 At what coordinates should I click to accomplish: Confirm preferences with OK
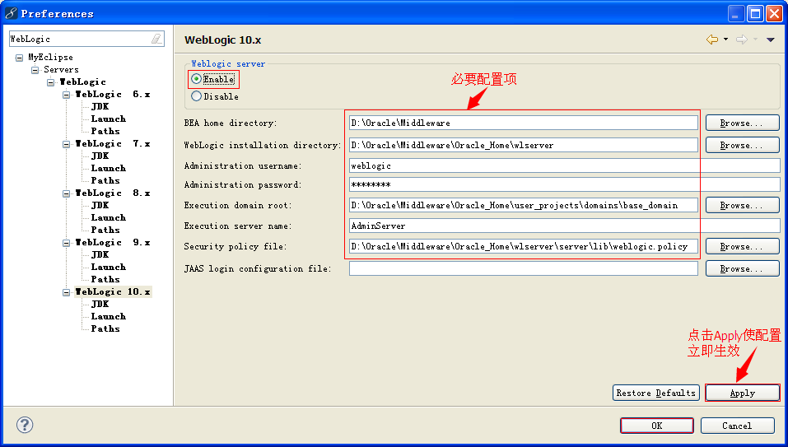[657, 426]
